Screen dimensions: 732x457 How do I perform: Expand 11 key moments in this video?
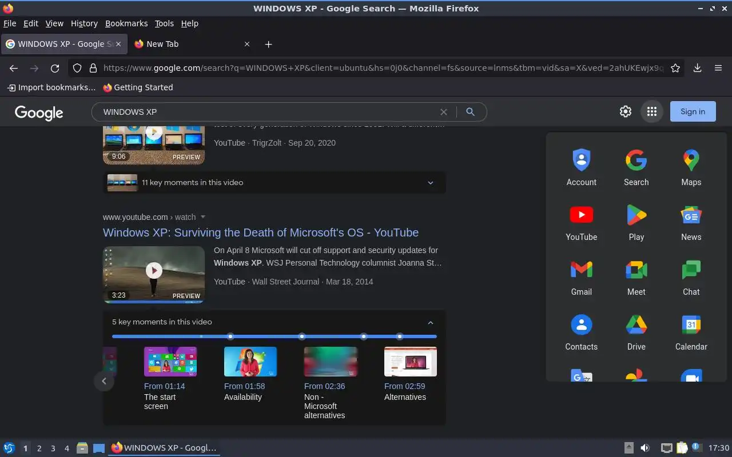click(274, 183)
